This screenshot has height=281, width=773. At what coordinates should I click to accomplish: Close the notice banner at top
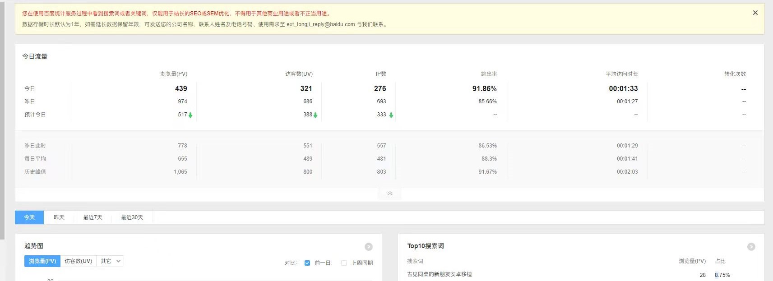[755, 13]
